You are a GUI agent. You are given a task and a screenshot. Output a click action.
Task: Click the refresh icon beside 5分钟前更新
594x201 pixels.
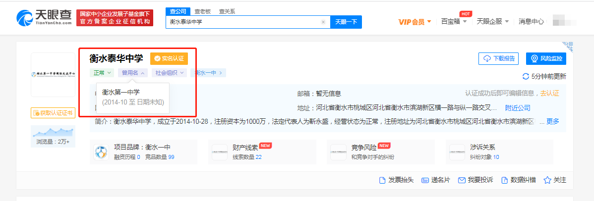click(526, 76)
